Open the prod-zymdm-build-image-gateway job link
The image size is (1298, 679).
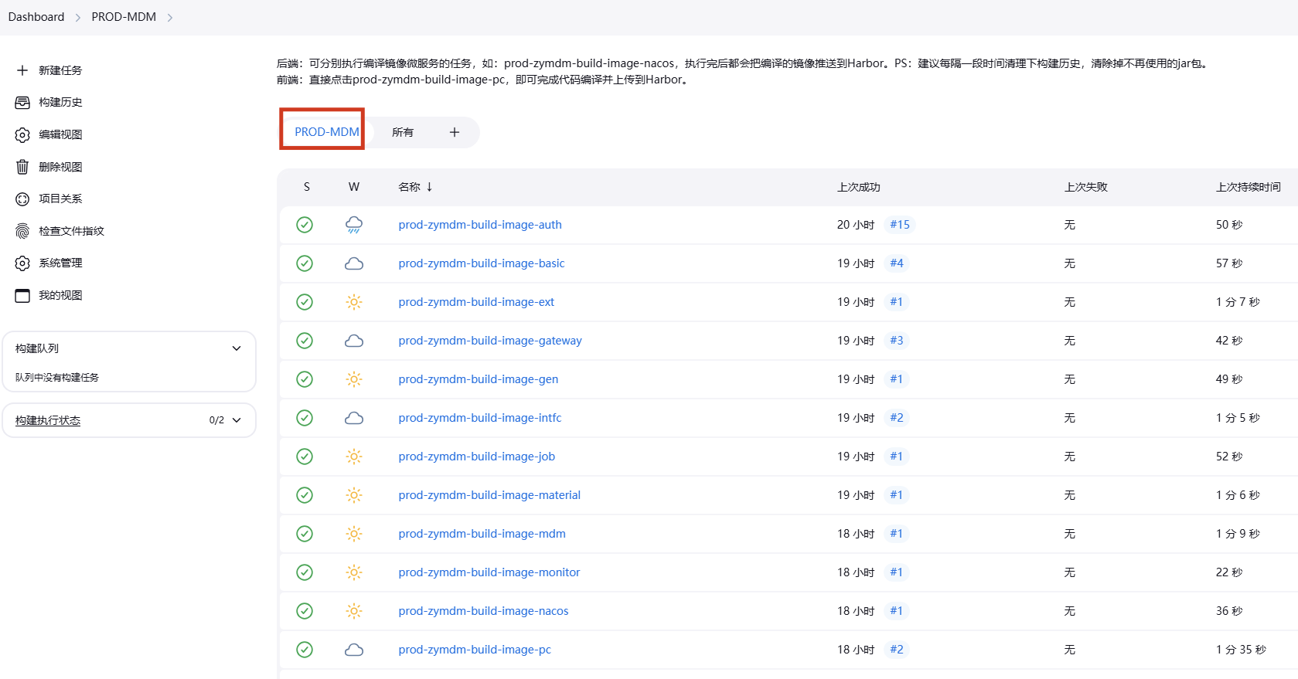point(490,341)
